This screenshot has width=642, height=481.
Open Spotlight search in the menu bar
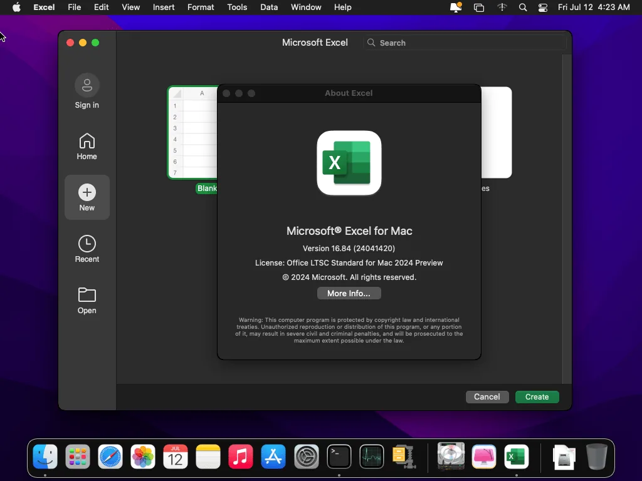click(523, 8)
